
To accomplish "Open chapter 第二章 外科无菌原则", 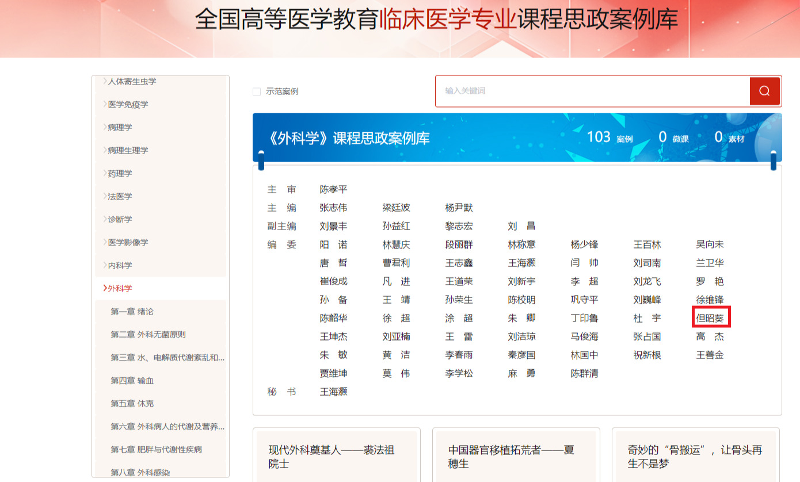I will [x=148, y=335].
